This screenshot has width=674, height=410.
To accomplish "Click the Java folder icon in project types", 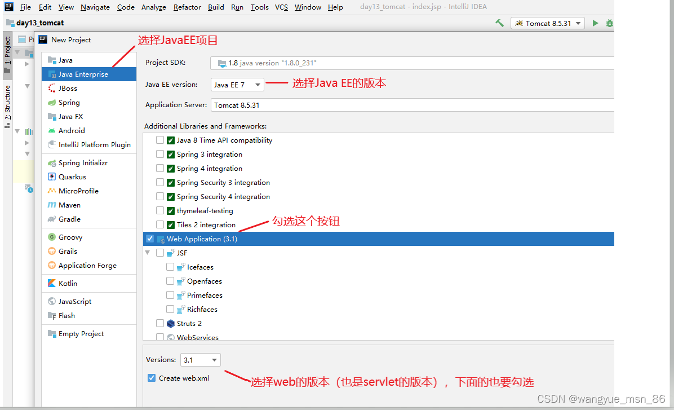I will [x=52, y=60].
